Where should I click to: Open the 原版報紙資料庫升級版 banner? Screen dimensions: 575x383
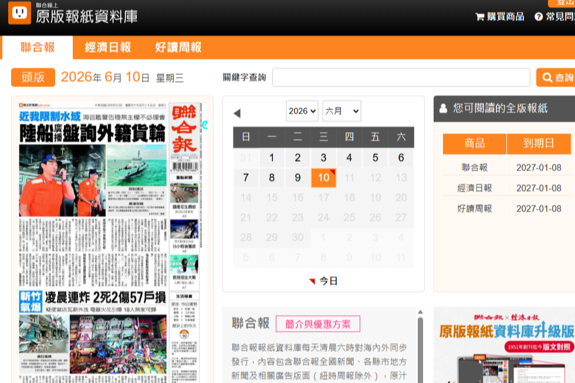click(x=504, y=345)
